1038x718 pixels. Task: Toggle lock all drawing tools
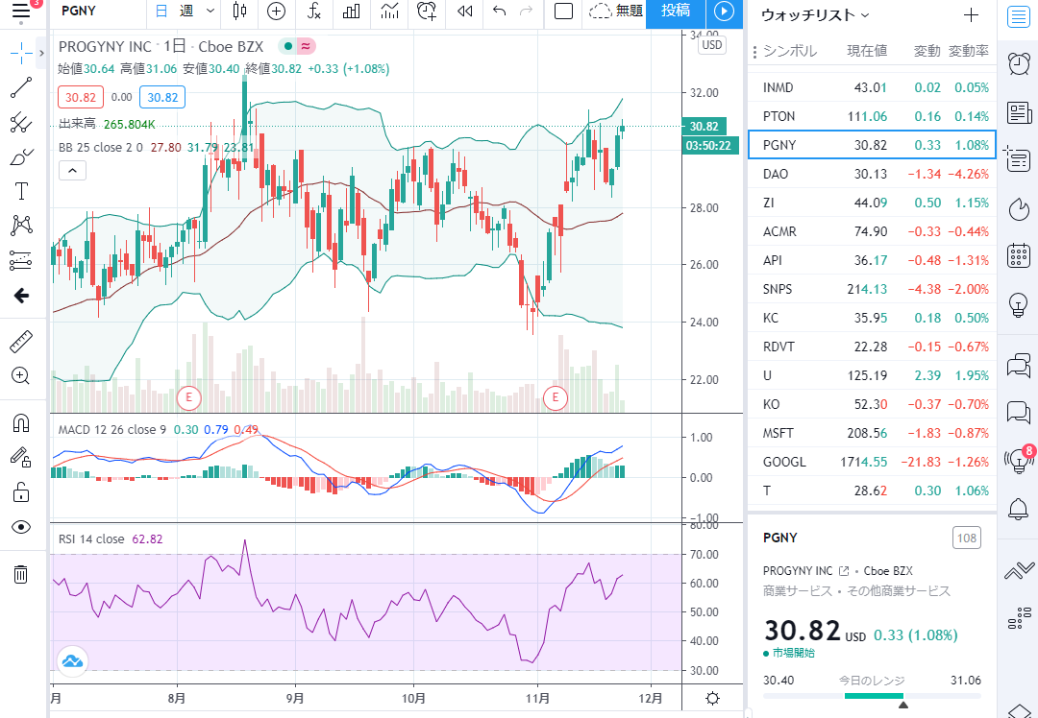coord(21,491)
